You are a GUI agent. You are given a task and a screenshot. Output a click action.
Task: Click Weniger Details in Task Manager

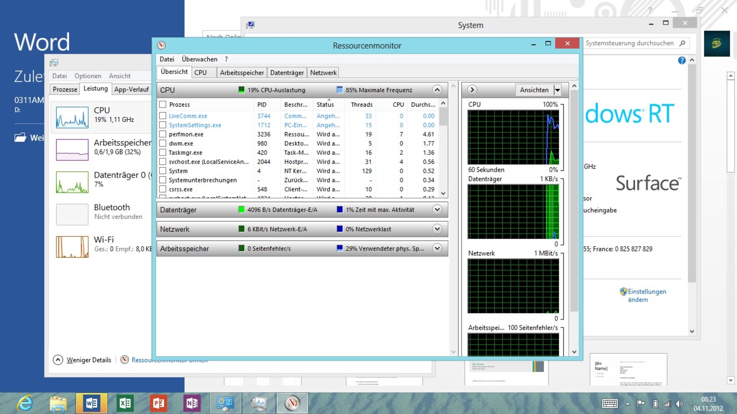(89, 360)
